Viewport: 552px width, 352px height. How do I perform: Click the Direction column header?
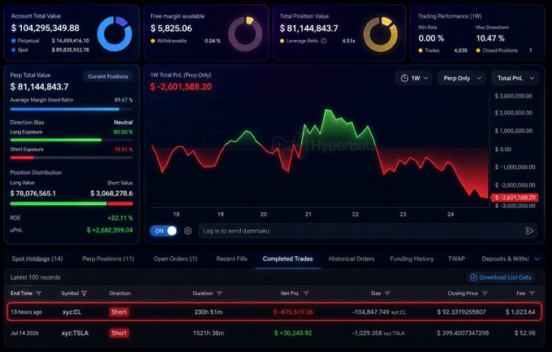tap(119, 293)
